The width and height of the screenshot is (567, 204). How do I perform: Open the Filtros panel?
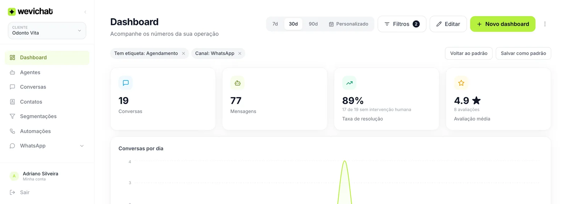[402, 24]
